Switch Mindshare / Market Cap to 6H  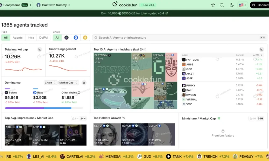[x=253, y=118]
